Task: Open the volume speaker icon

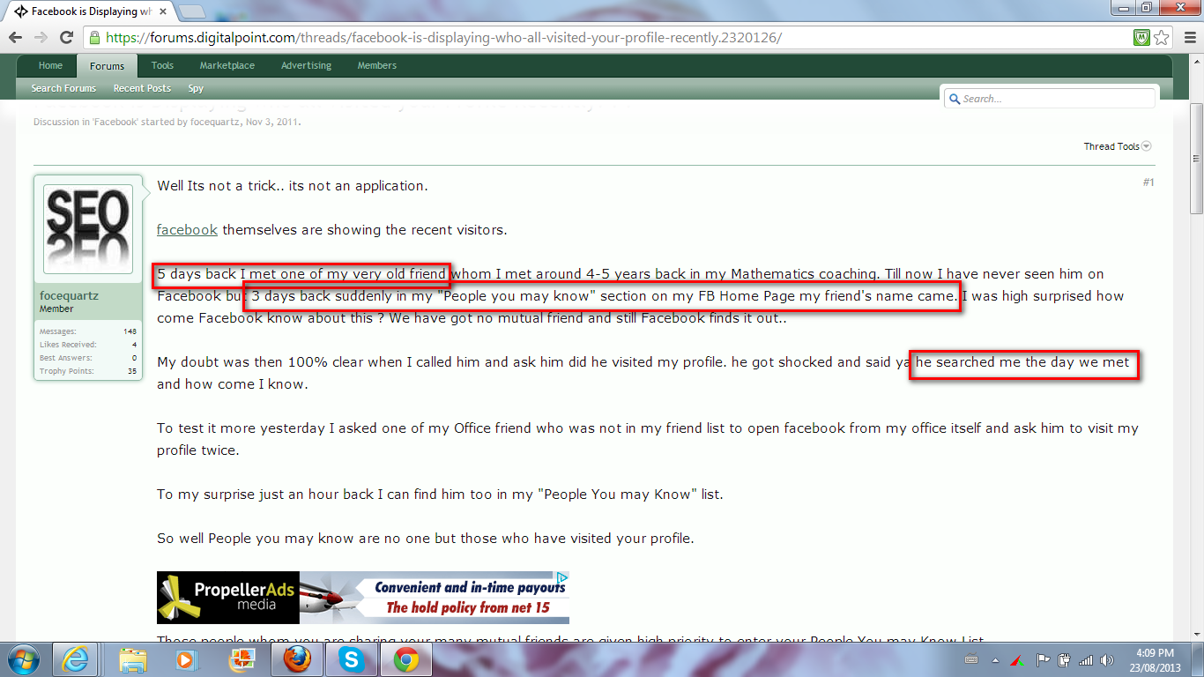Action: coord(1105,659)
